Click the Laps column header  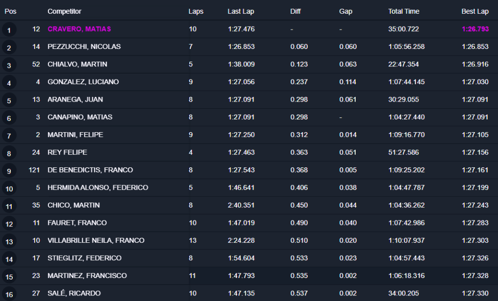(196, 11)
